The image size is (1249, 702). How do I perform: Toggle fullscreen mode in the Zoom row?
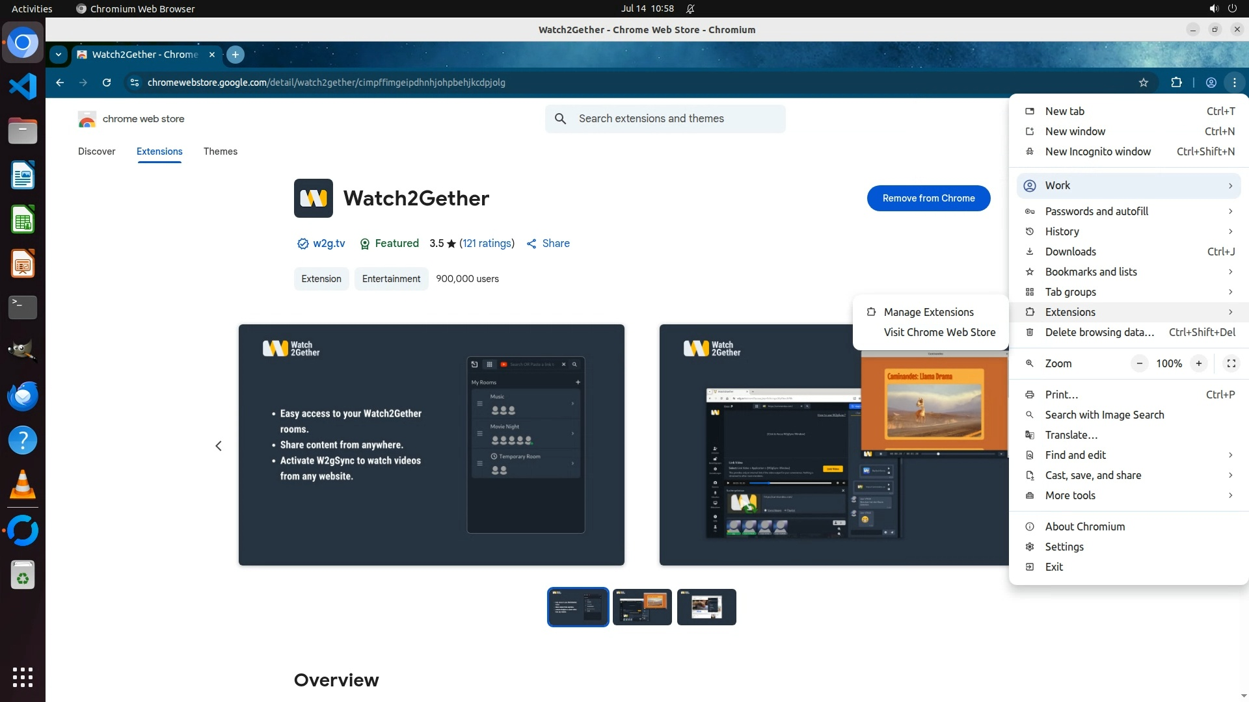(1231, 363)
